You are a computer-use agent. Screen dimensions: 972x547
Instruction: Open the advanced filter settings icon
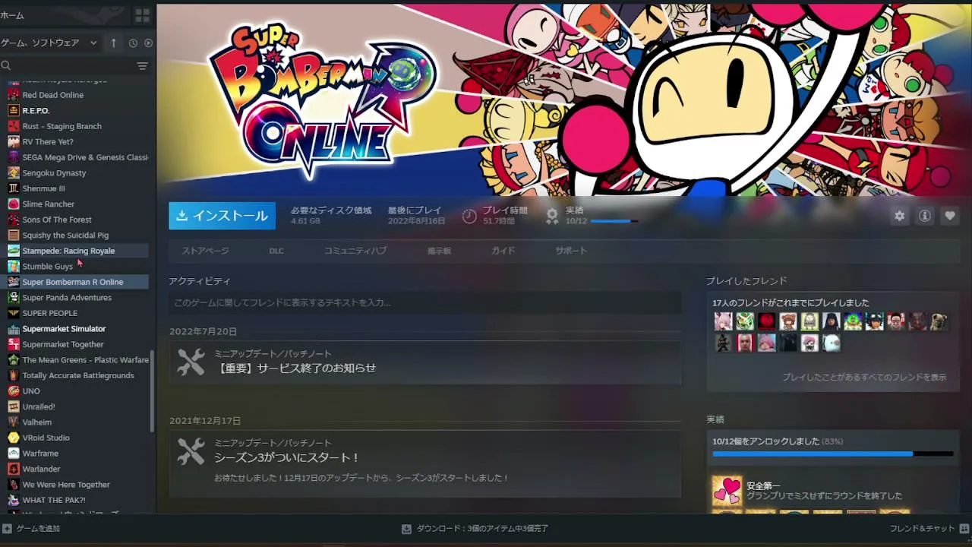coord(142,66)
